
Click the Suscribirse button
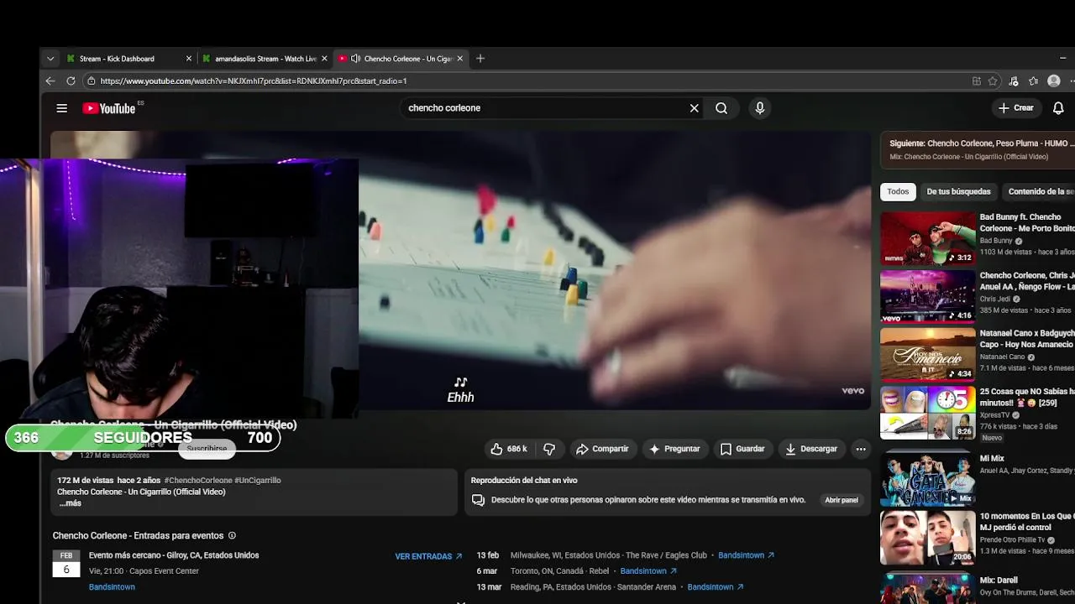point(207,449)
